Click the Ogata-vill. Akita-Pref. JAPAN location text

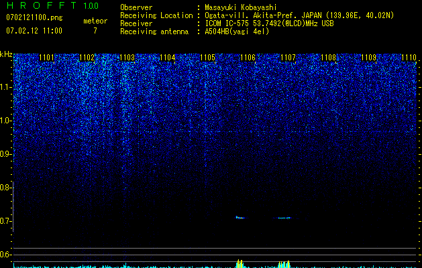click(299, 15)
